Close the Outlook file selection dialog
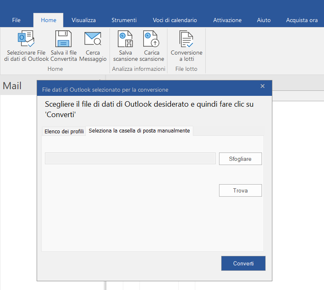Image resolution: width=324 pixels, height=290 pixels. coord(262,86)
